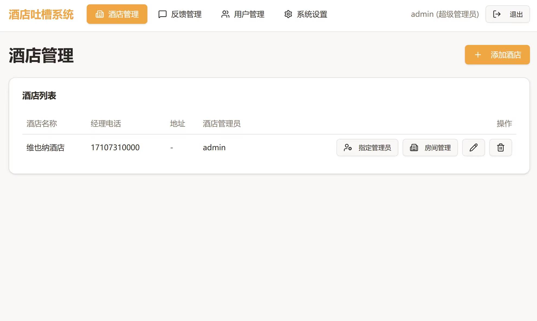
Task: Click the building icon in 房间管理
Action: (x=414, y=148)
